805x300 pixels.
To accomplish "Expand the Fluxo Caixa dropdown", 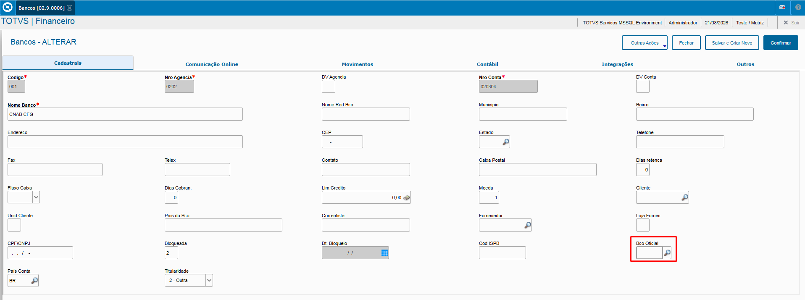I will tap(36, 197).
